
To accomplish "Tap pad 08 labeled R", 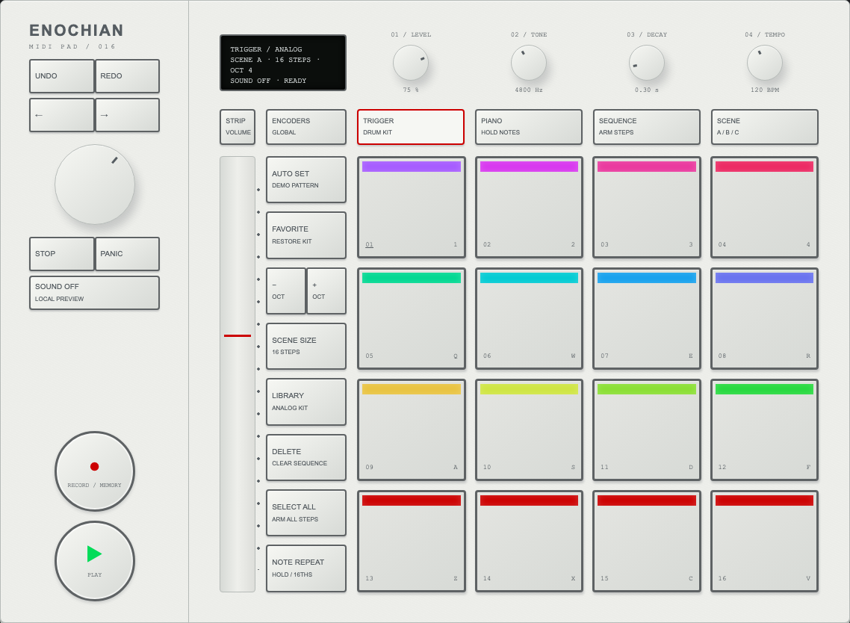I will click(x=764, y=319).
